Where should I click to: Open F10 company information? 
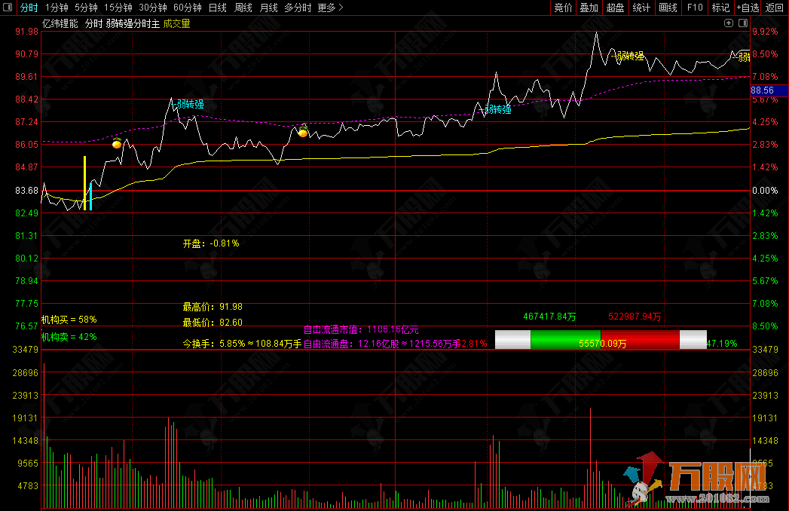click(x=695, y=8)
